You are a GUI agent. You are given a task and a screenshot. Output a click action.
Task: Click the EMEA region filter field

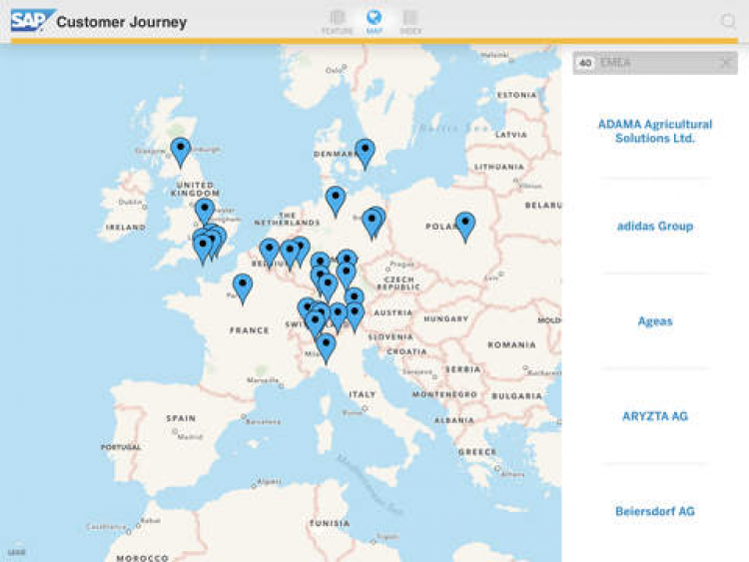point(655,63)
